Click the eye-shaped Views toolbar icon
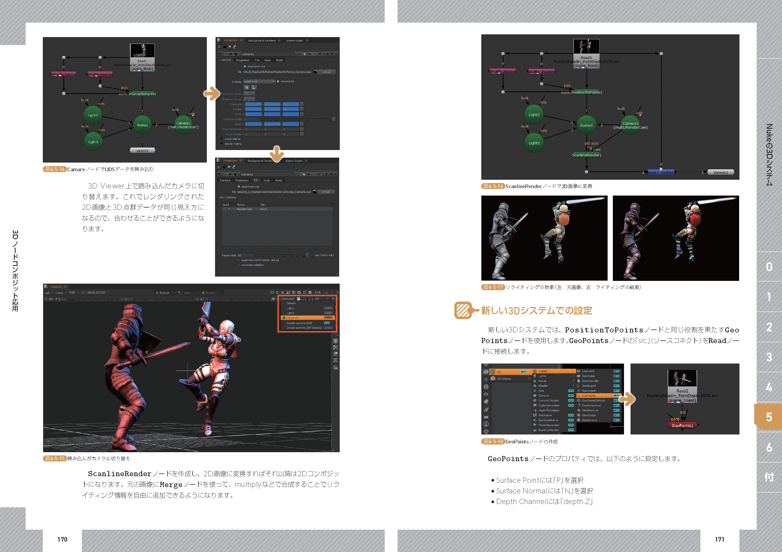782x552 pixels. pyautogui.click(x=486, y=394)
